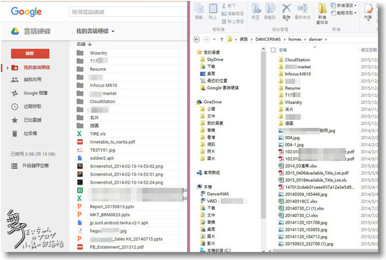This screenshot has width=386, height=260.
Task: Click the 複製到 copy-to ribbon icon
Action: [x=270, y=8]
